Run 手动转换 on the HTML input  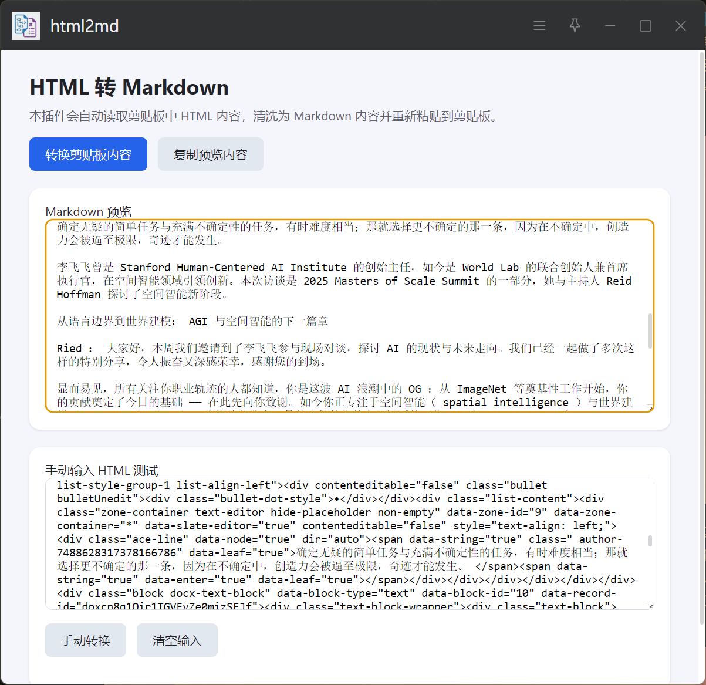[x=86, y=640]
